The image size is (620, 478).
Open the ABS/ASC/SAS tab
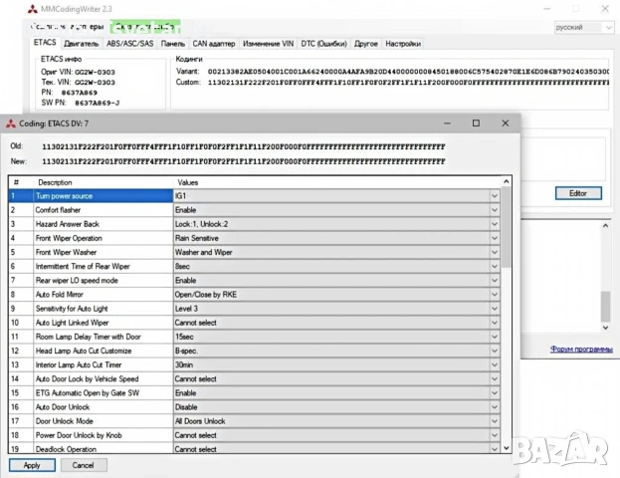(129, 44)
